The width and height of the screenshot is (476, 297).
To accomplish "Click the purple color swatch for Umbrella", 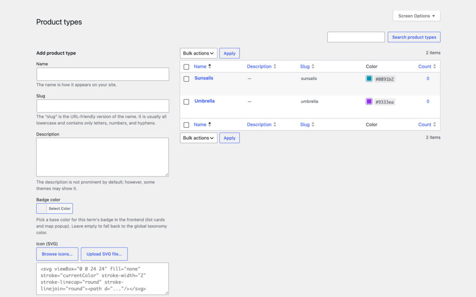I will [x=369, y=102].
